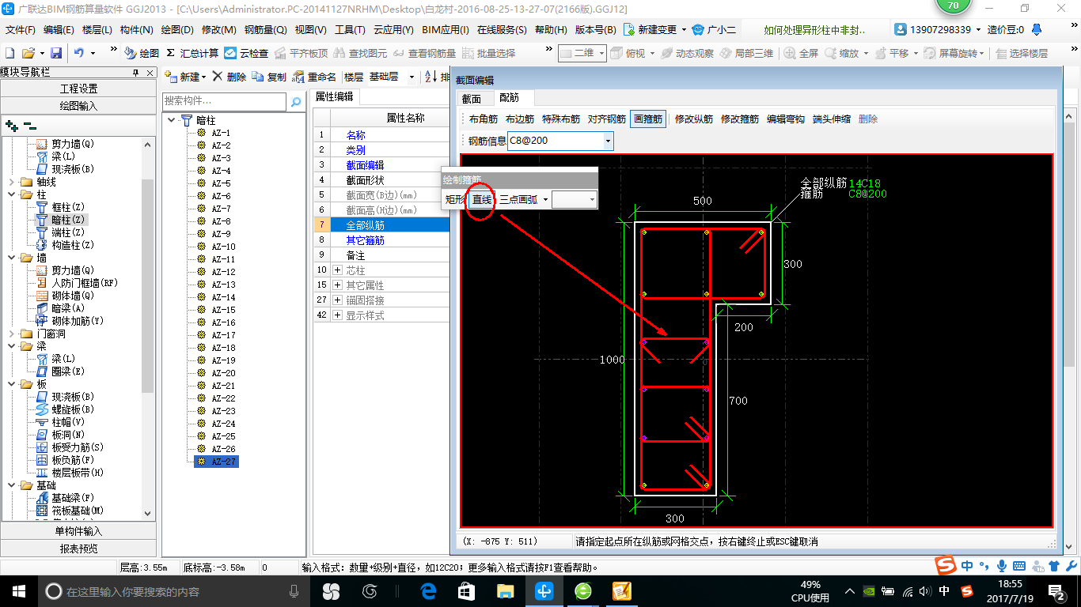Screen dimensions: 1081x607
Task: Click the 工程设置 navigation button
Action: coord(78,89)
